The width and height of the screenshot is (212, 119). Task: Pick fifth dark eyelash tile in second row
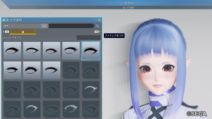90,70
